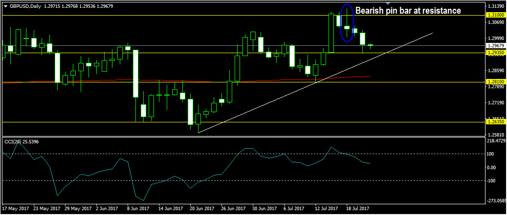Click the 18 Jul 2017 date label
This screenshot has width=507, height=215.
tap(358, 208)
